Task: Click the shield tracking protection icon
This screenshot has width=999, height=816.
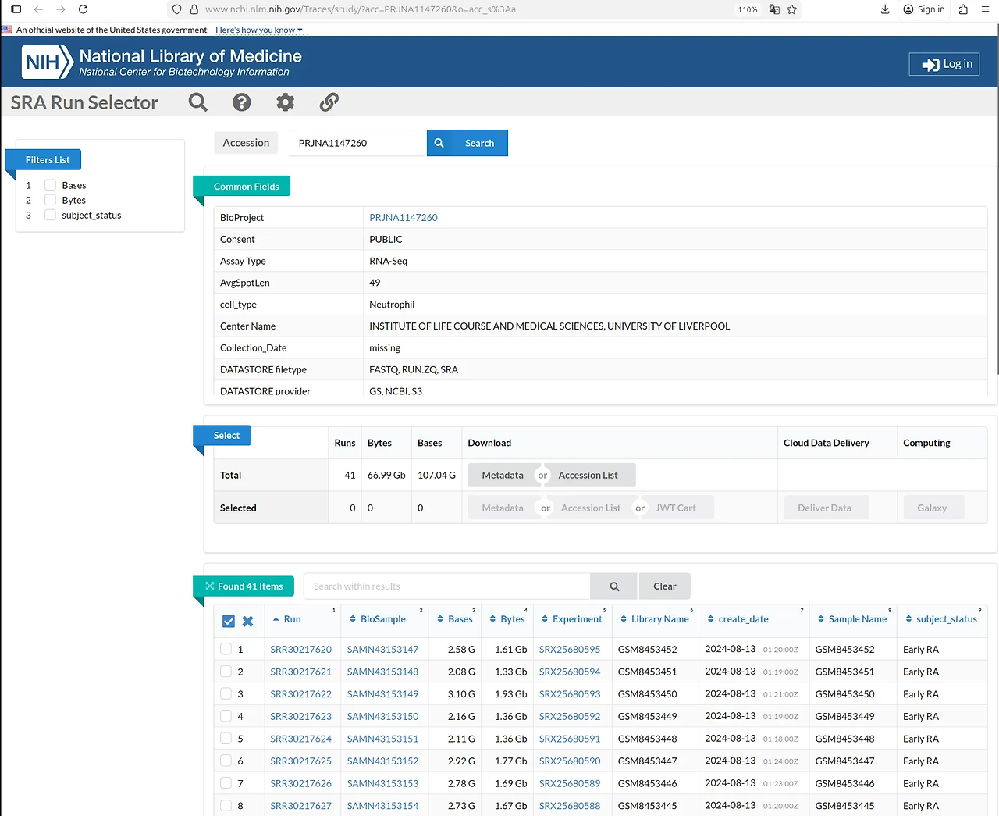Action: pyautogui.click(x=176, y=9)
